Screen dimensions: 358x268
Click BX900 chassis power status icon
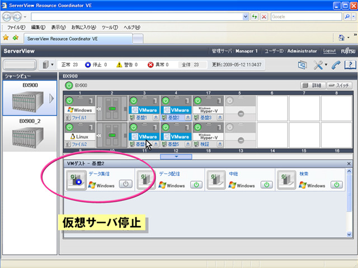click(69, 85)
